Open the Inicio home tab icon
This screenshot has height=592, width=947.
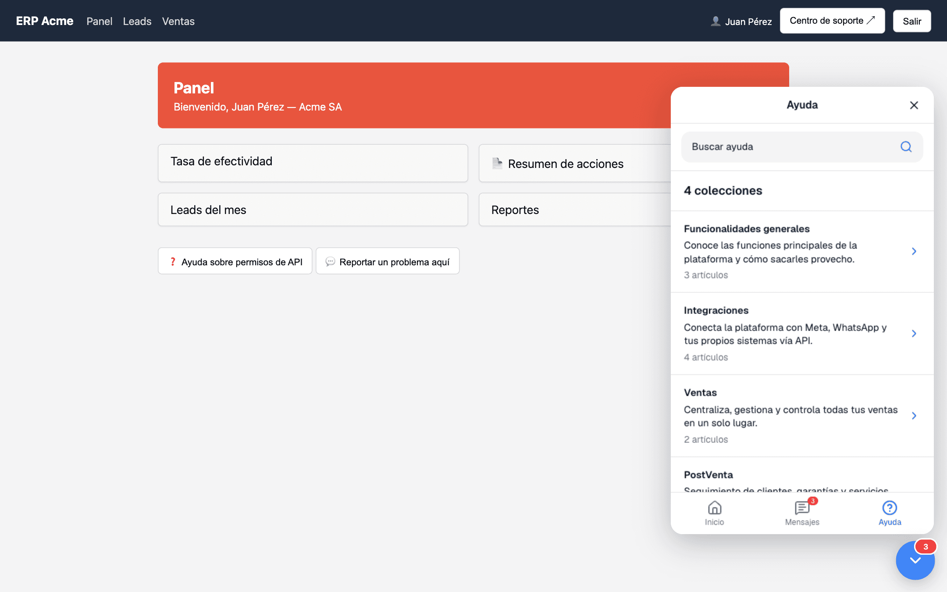[x=715, y=513]
